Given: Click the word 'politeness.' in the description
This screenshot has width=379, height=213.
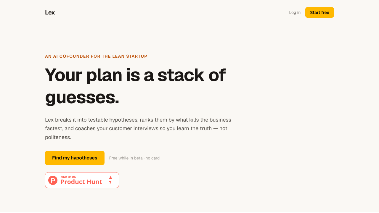Looking at the screenshot, I should 58,137.
